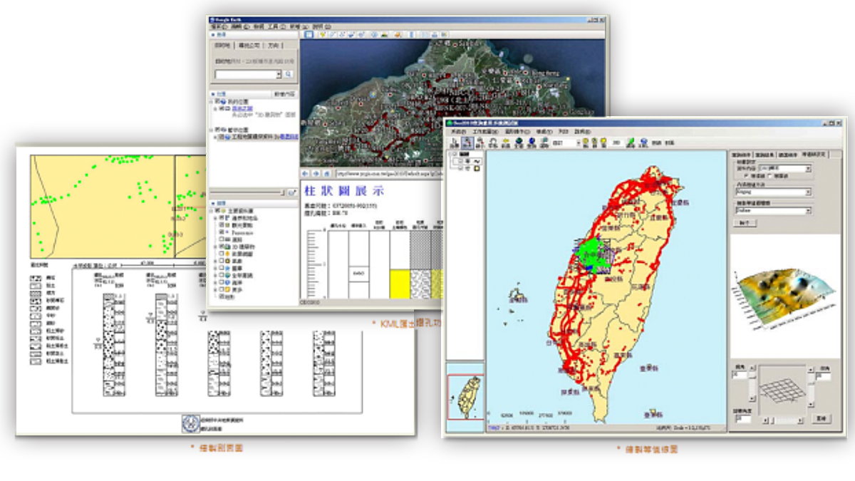Screen dimensions: 855x481
Task: Click the historical imagery clock icon in Google Earth
Action: coord(375,34)
